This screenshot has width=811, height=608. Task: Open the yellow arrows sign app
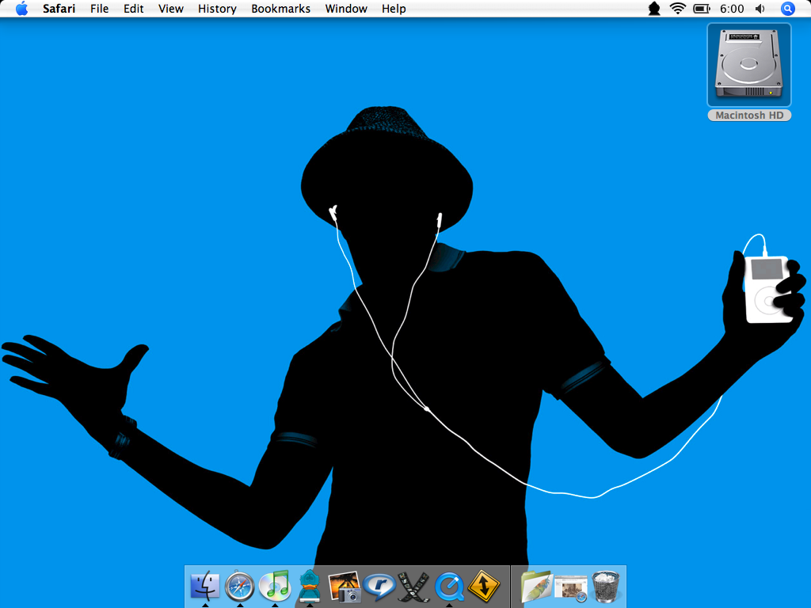483,587
